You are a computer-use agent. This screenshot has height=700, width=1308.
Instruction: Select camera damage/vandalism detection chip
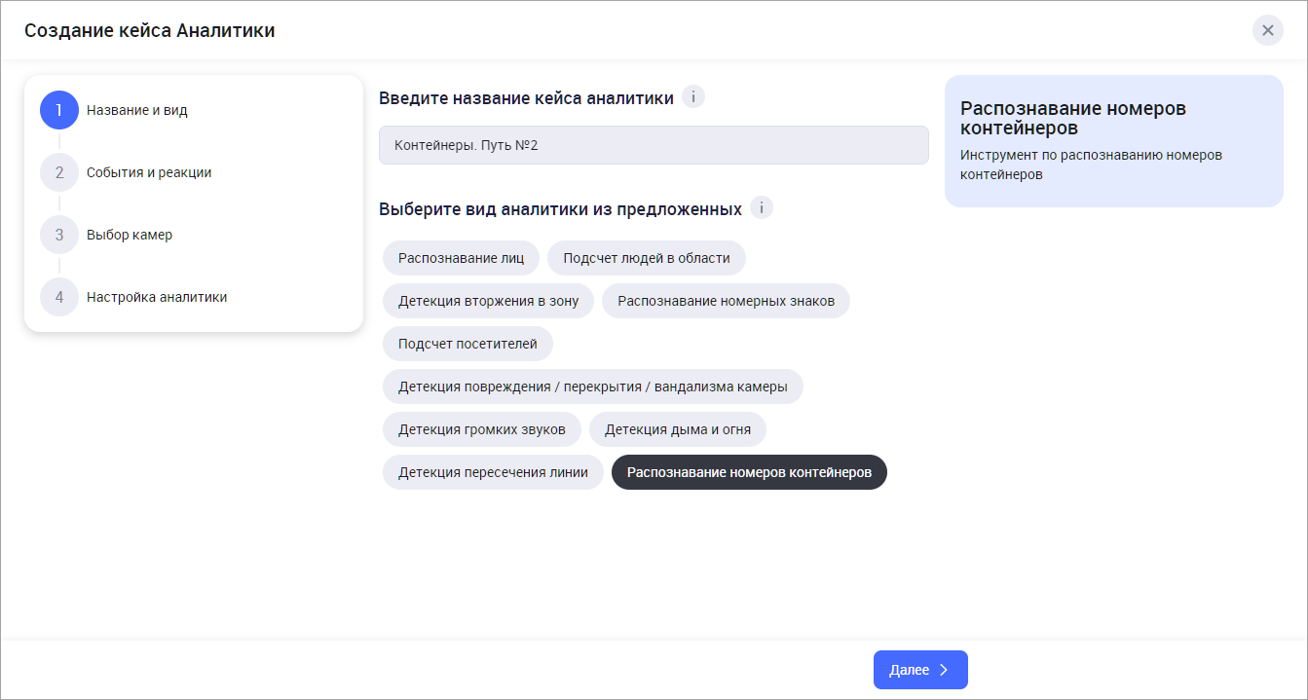click(592, 387)
